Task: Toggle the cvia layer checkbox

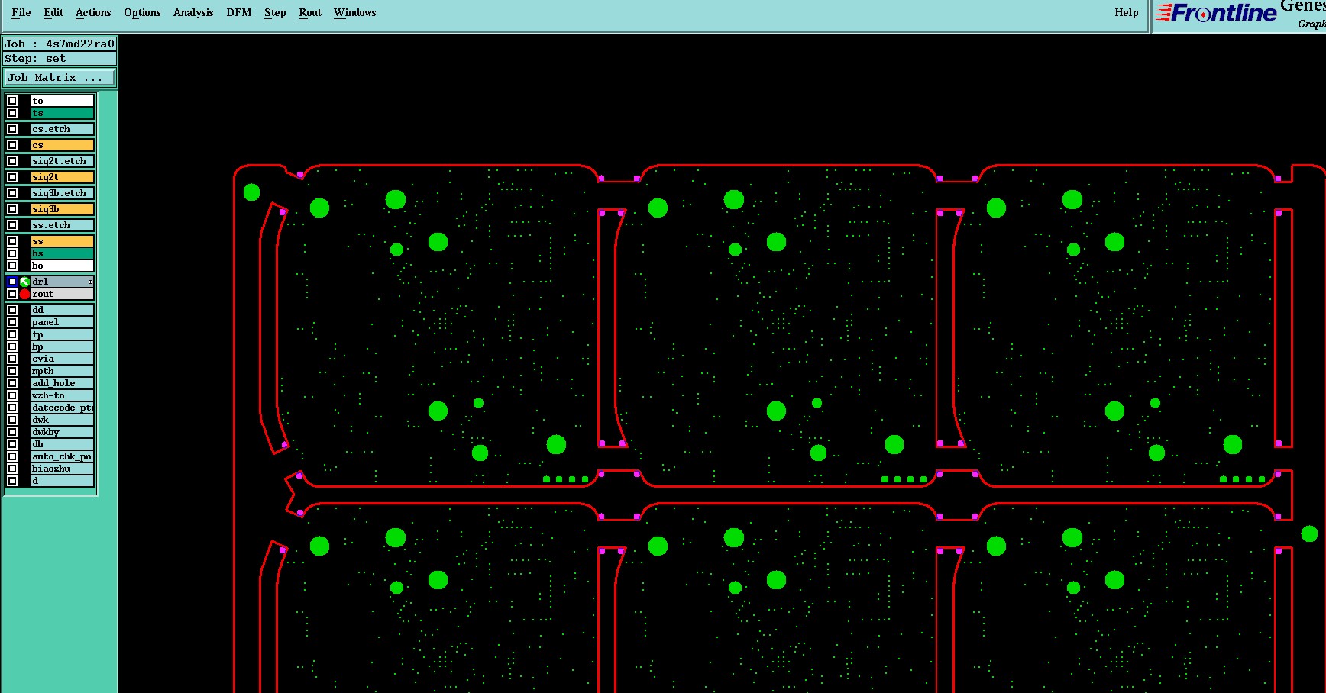Action: point(12,359)
